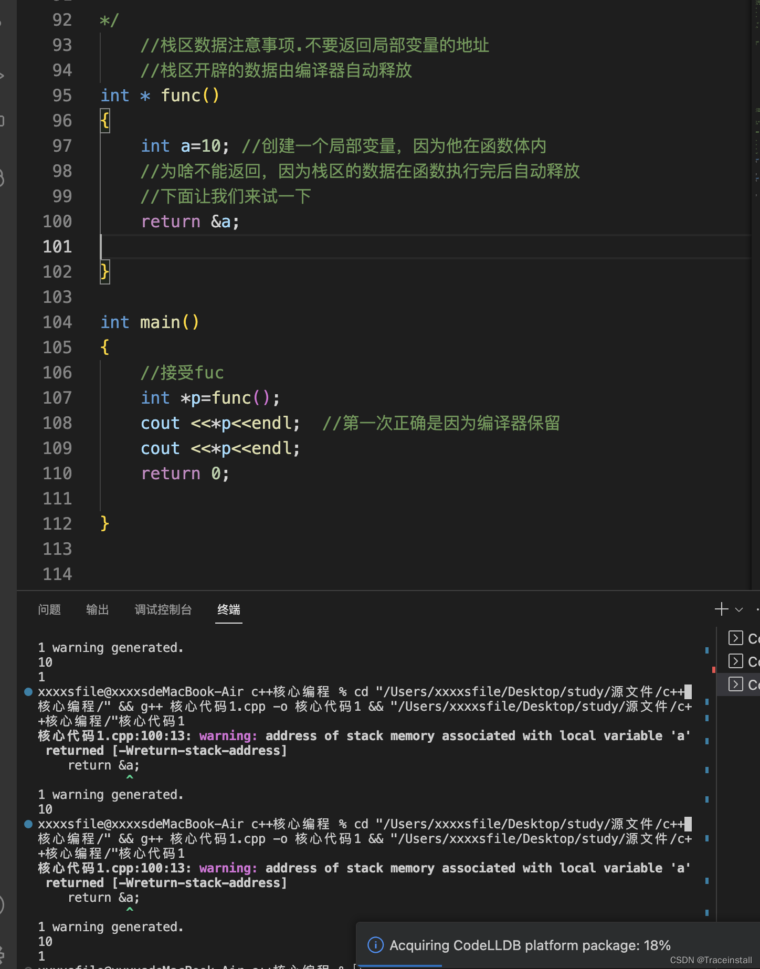The height and width of the screenshot is (969, 760).
Task: Place cursor on 'return &a;' at line 100
Action: coord(190,222)
